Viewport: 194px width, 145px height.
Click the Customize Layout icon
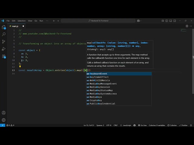click(x=163, y=21)
